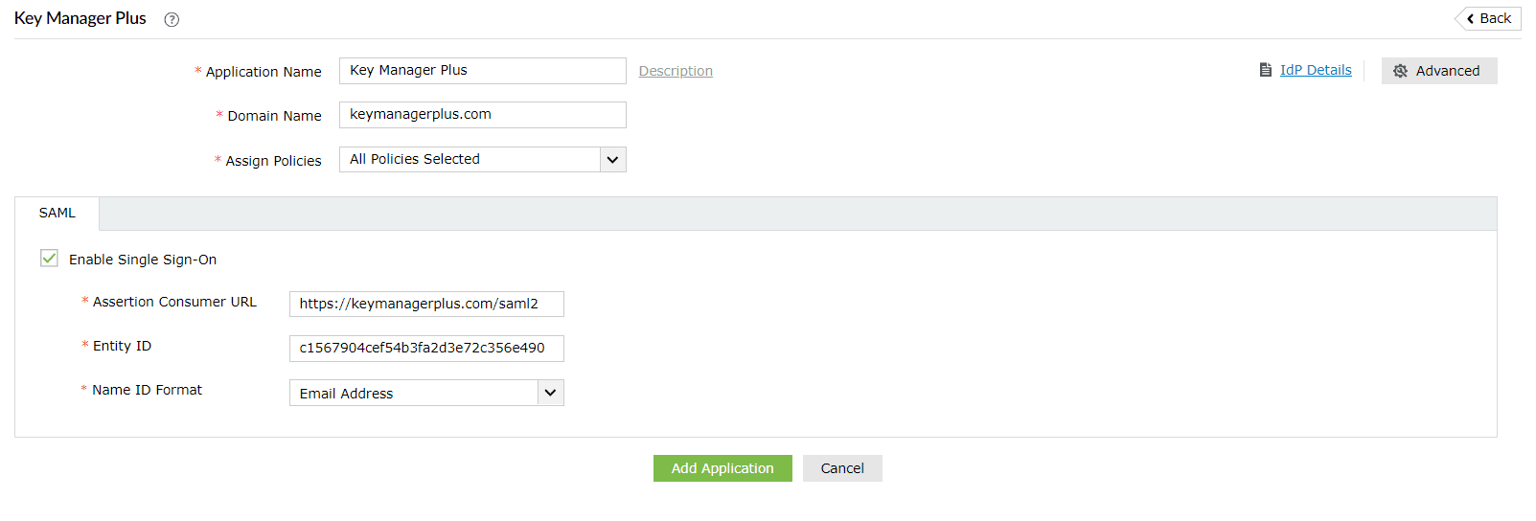
Task: Click the help question mark icon
Action: 172,19
